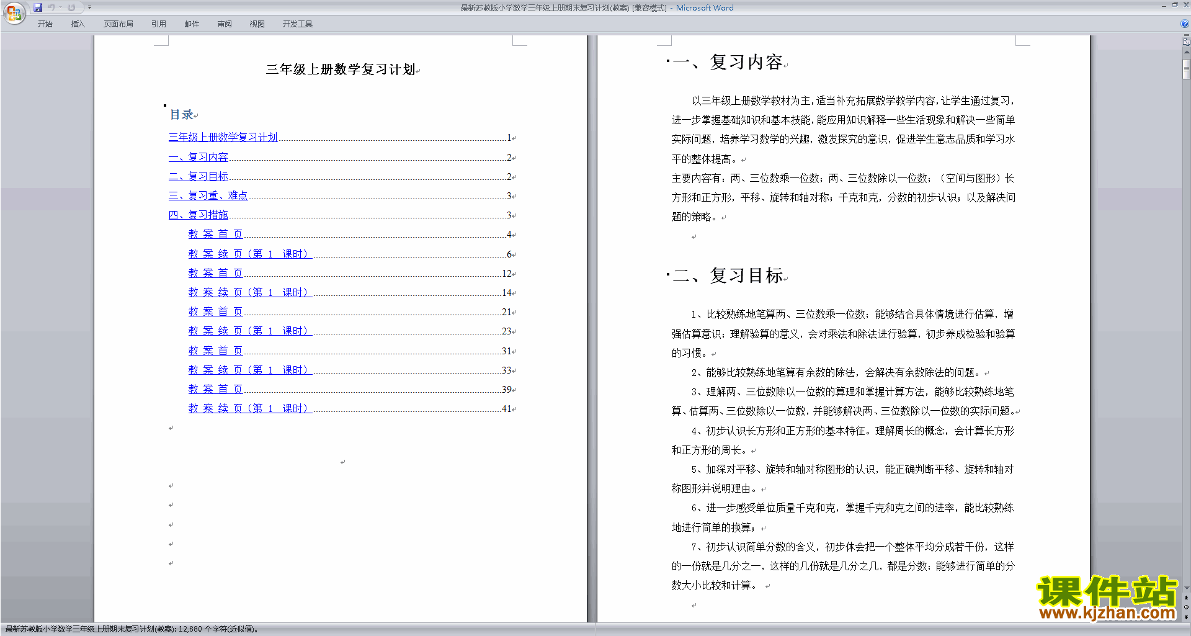Select the 页面布局 tab

[118, 24]
